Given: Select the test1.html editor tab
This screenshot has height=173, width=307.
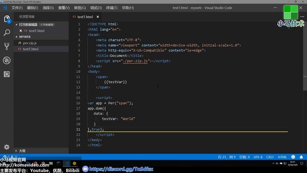Looking at the screenshot, I should coord(85,17).
